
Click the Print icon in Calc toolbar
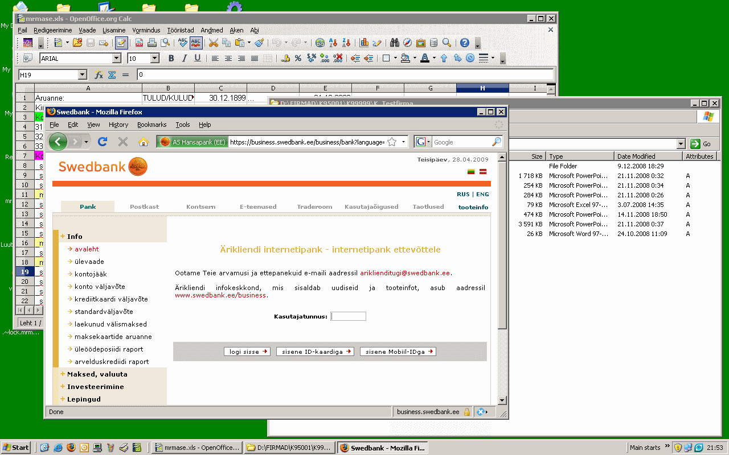pyautogui.click(x=152, y=43)
